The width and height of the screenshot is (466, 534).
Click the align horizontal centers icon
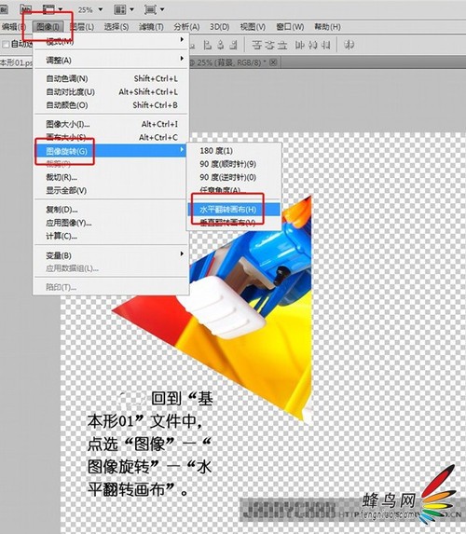click(220, 45)
